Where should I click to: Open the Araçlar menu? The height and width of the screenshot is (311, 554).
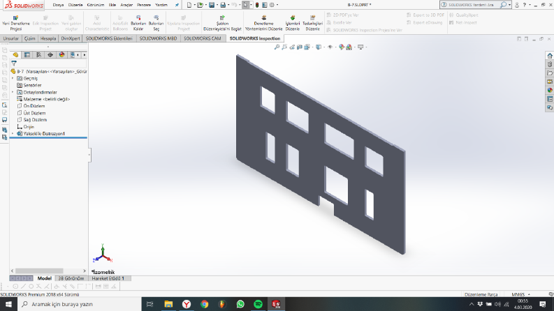point(126,5)
